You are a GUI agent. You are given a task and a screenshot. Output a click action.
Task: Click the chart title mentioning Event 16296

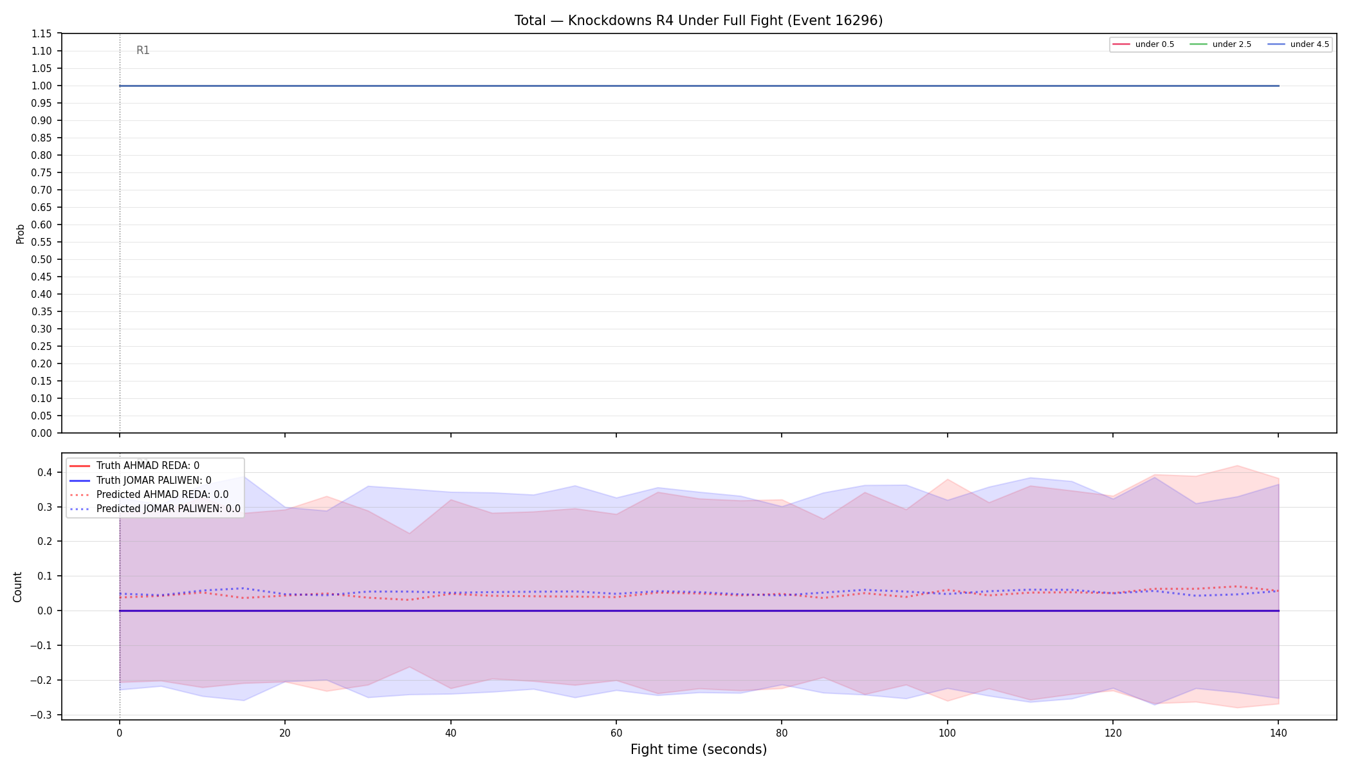[x=699, y=21]
